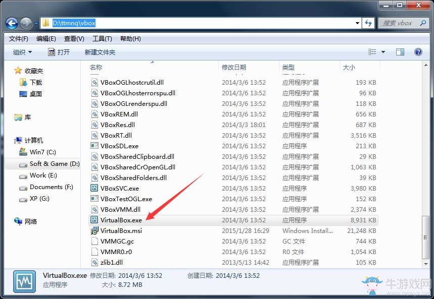The width and height of the screenshot is (434, 299).
Task: Click the VirtualBox.exe thumbnail in details pane
Action: pyautogui.click(x=24, y=281)
